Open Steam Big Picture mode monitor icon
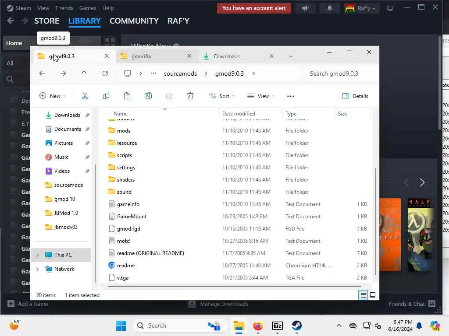This screenshot has width=449, height=336. (x=390, y=8)
